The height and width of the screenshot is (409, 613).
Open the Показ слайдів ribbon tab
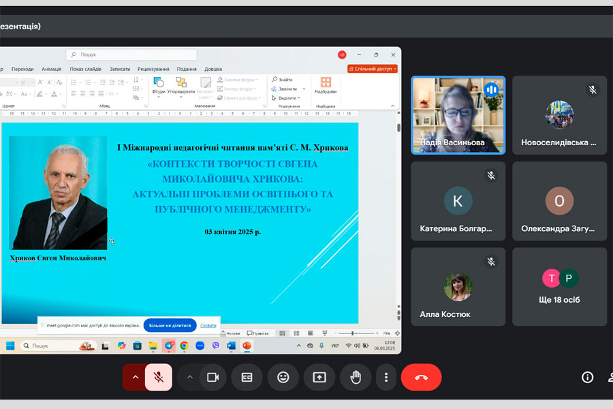tap(85, 69)
